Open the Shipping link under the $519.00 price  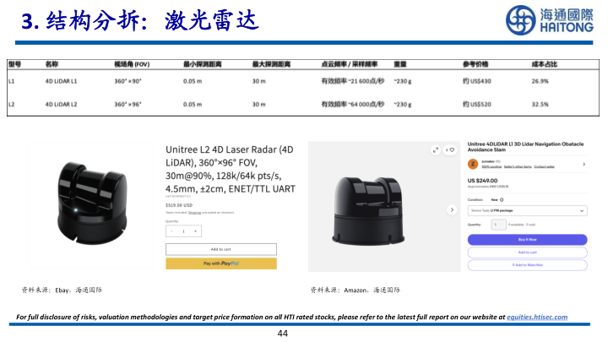195,213
